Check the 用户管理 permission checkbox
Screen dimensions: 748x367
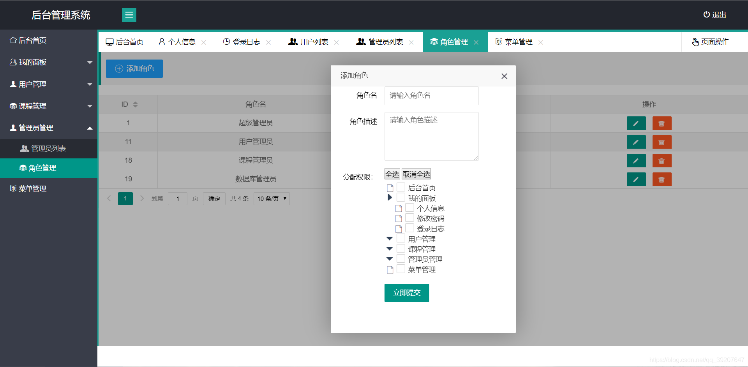401,238
